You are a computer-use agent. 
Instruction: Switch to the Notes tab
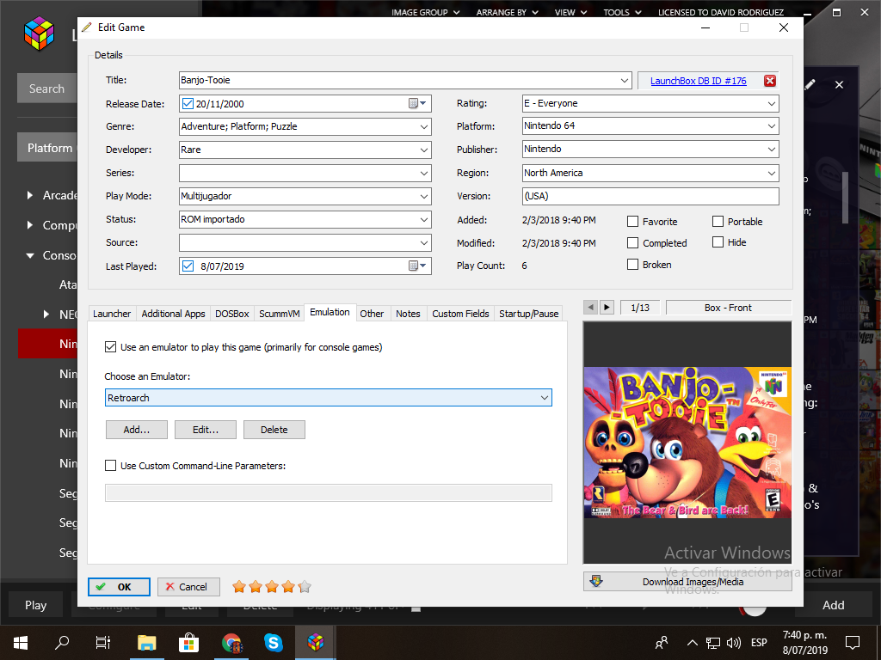(x=408, y=313)
